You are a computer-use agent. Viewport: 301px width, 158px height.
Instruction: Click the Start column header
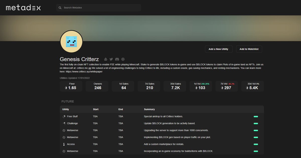[x=96, y=109]
